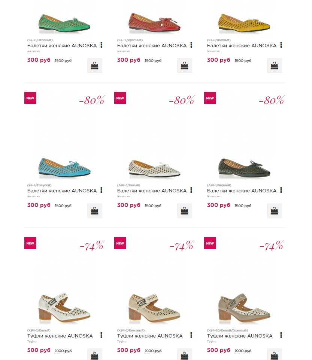The height and width of the screenshot is (360, 312).
Task: Open three-dot menu for X94-3 white shoes
Action: [102, 335]
